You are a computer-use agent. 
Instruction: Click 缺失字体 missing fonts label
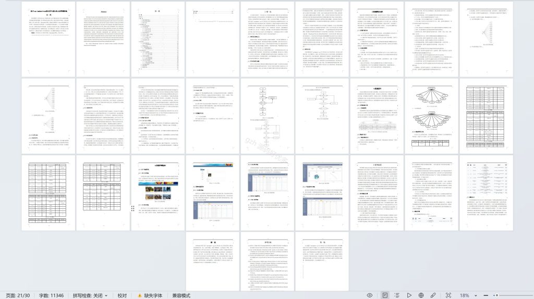tap(153, 295)
